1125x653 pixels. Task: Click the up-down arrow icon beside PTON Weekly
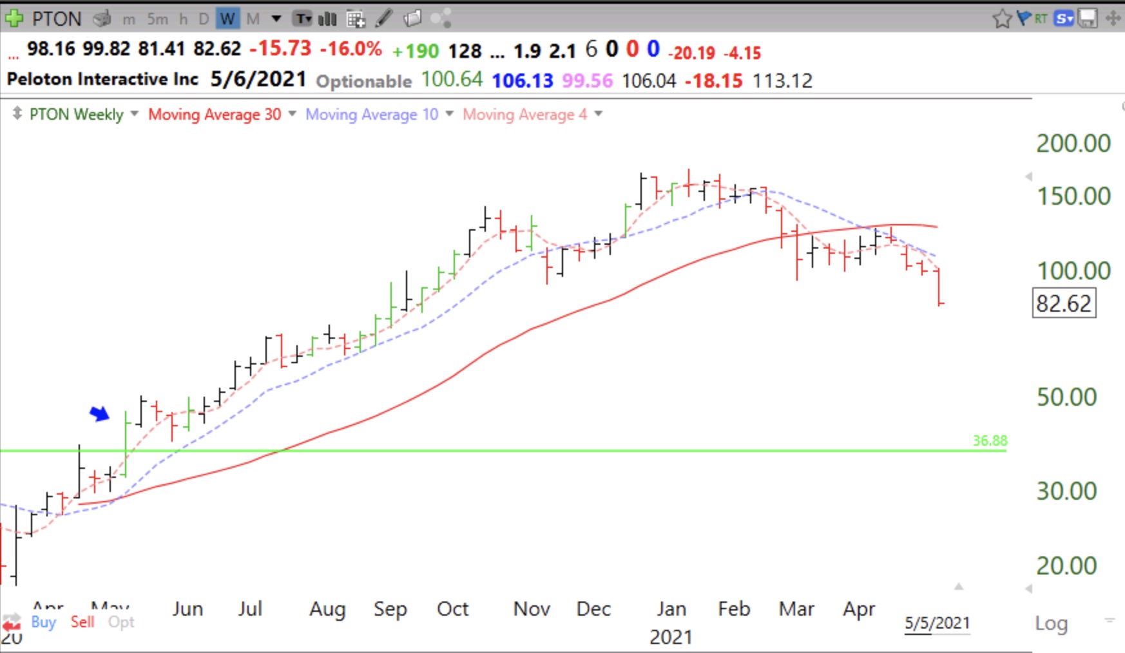[17, 113]
